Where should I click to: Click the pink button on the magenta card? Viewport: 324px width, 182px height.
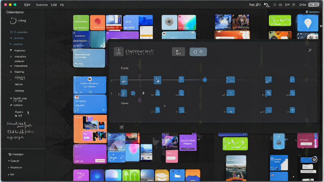click(x=100, y=161)
